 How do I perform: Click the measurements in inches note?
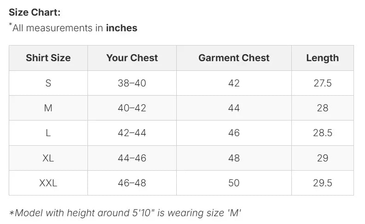click(x=74, y=28)
